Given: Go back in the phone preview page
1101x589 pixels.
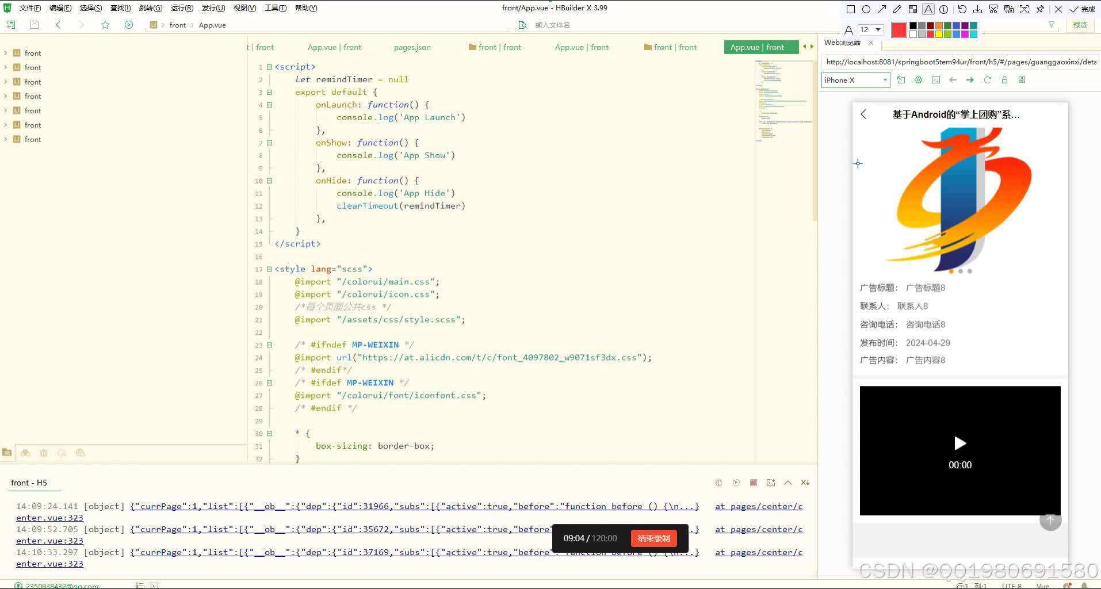Looking at the screenshot, I should (x=863, y=114).
